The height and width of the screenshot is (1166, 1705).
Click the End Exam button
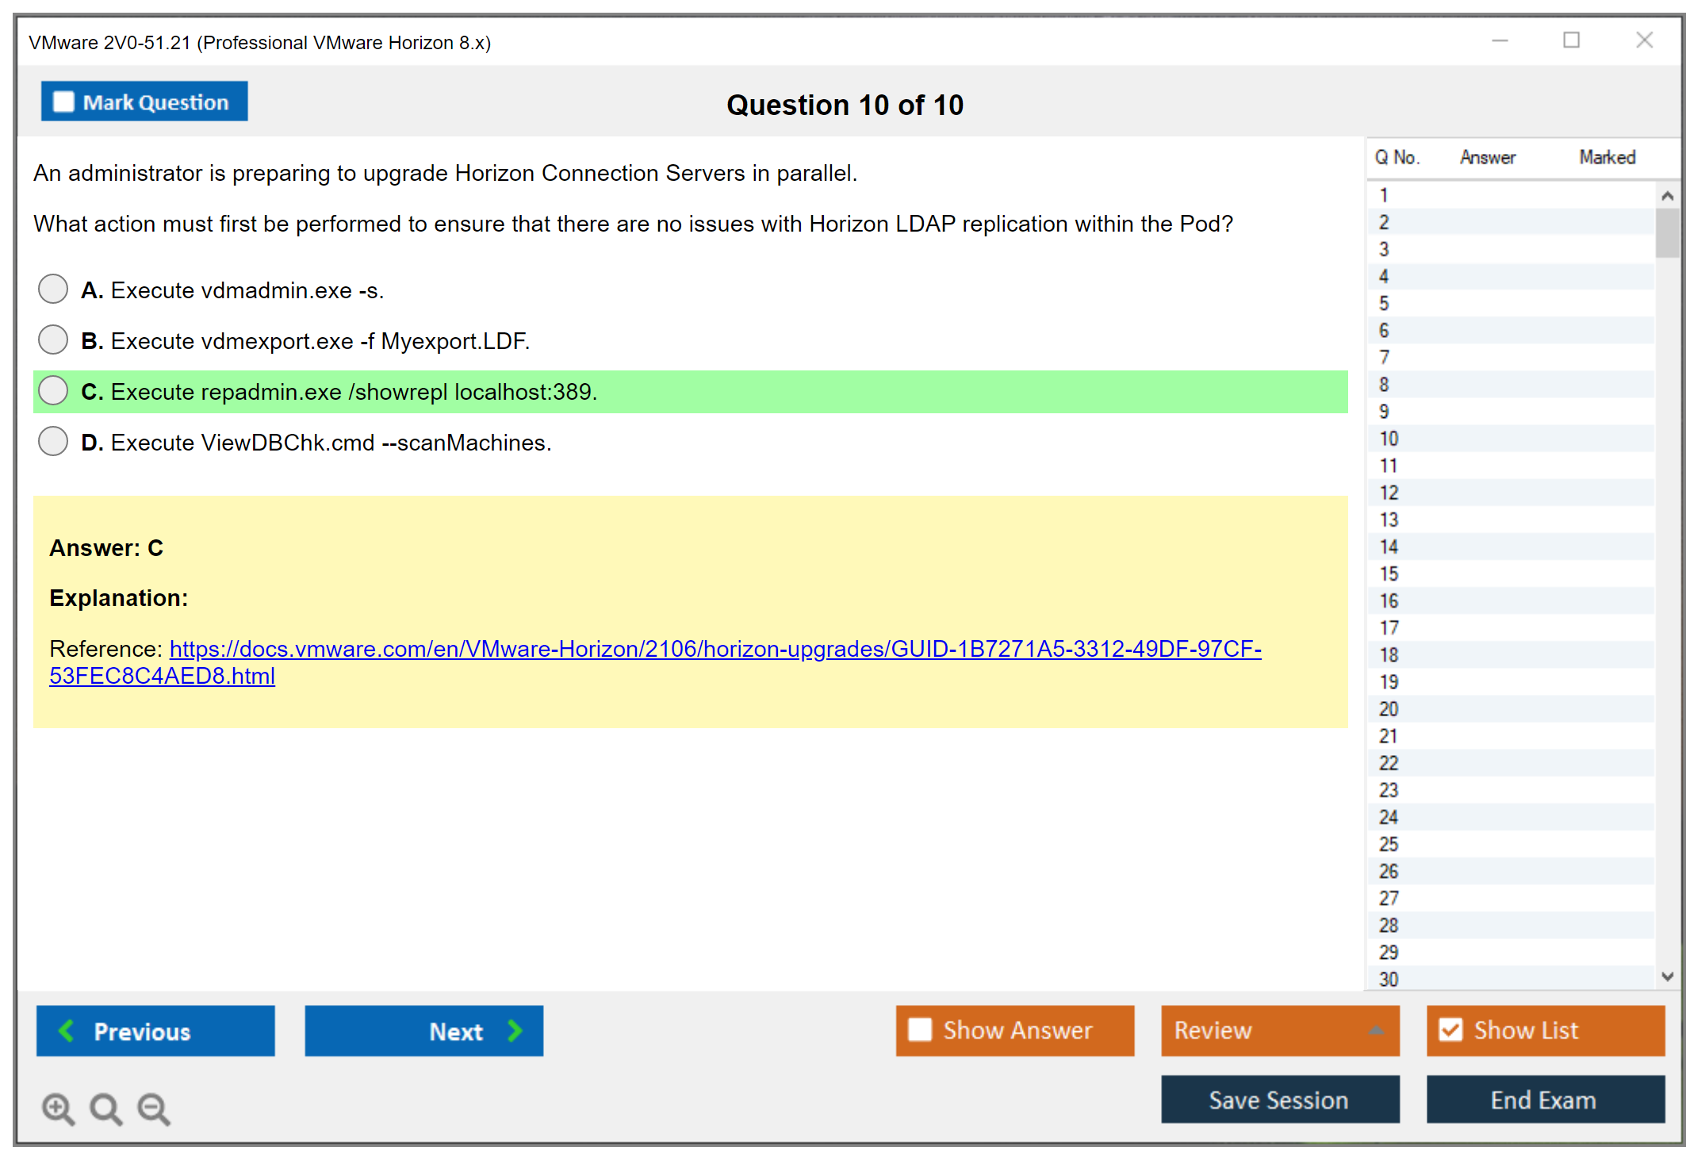(1544, 1099)
